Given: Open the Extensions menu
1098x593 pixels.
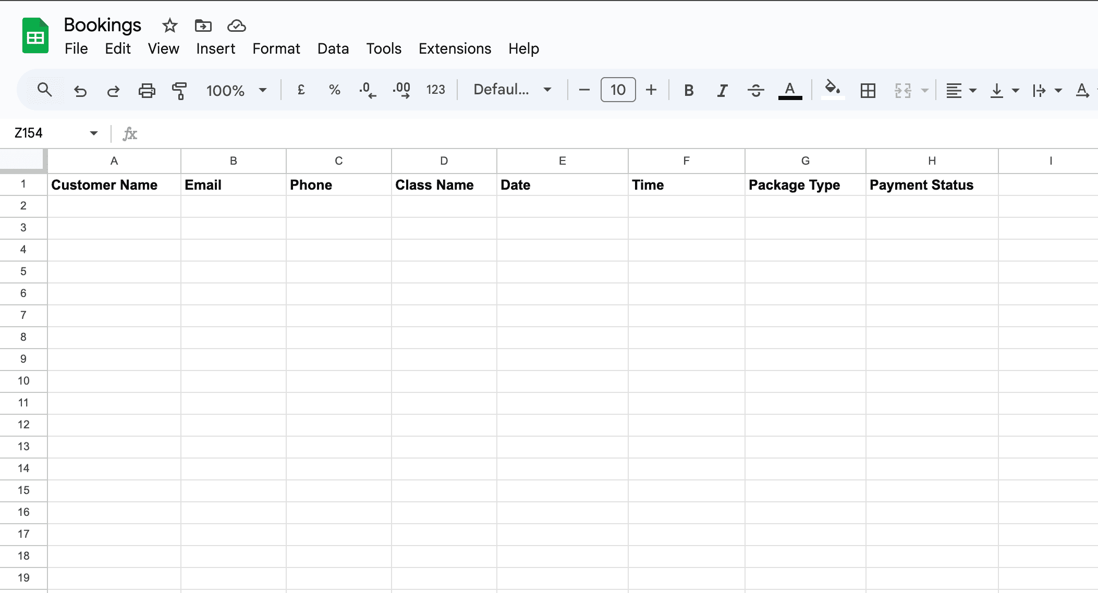Looking at the screenshot, I should (x=454, y=48).
